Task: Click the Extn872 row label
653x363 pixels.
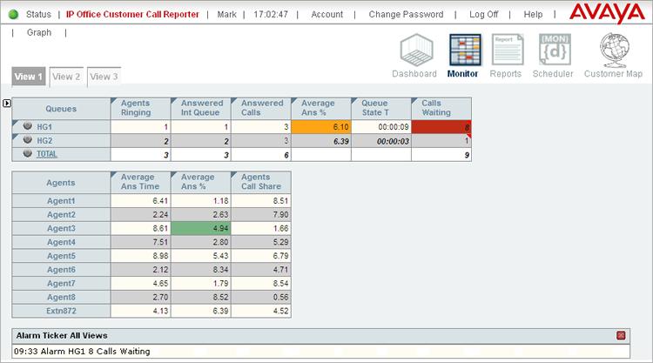Action: pos(61,311)
